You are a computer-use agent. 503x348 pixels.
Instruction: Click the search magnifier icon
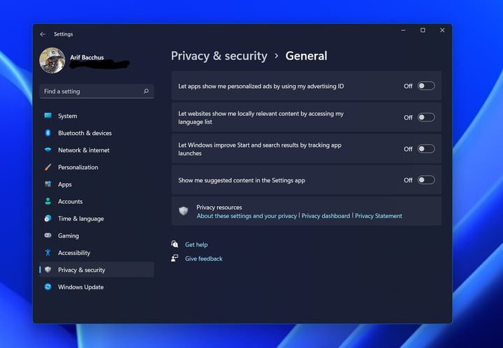(x=146, y=91)
